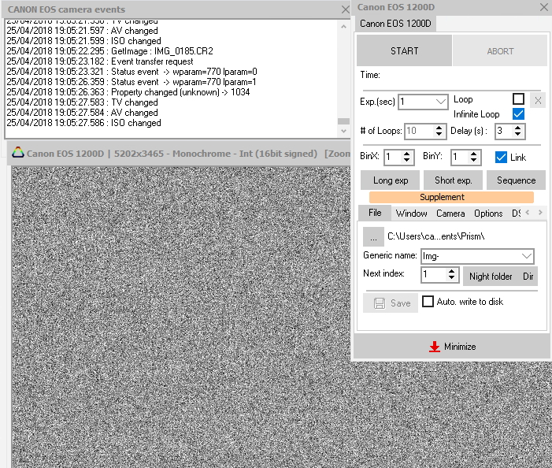Enable Auto. write to disk

(428, 302)
